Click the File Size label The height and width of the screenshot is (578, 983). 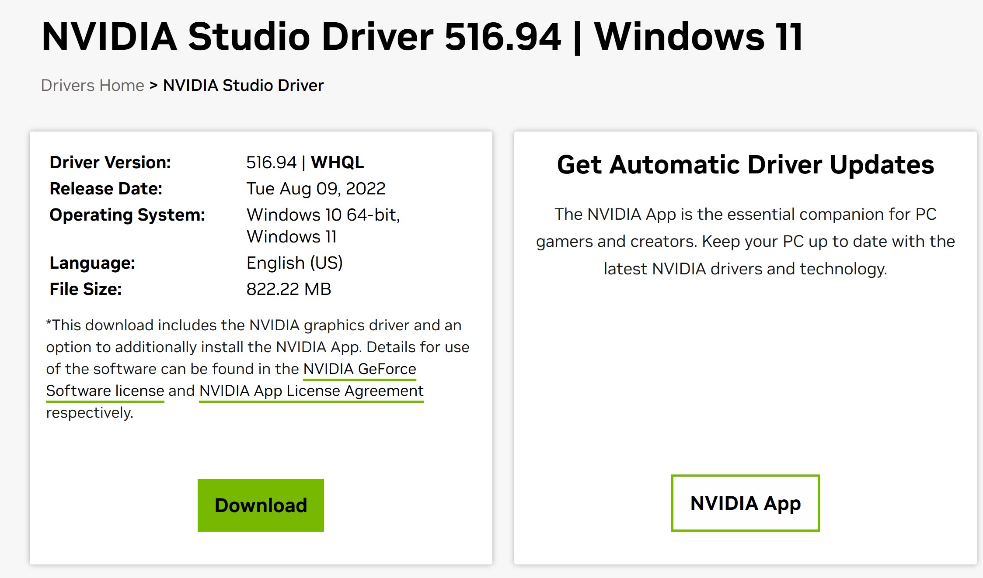(85, 289)
